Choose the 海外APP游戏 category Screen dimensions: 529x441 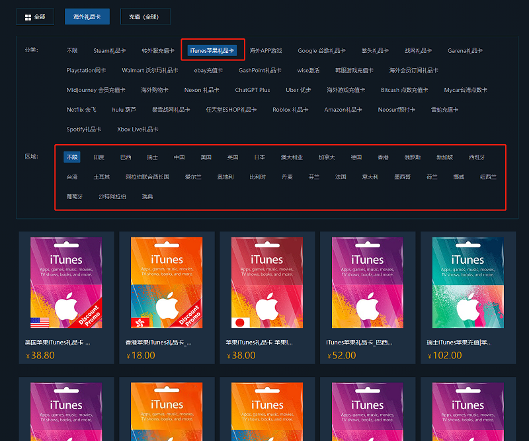pos(266,51)
